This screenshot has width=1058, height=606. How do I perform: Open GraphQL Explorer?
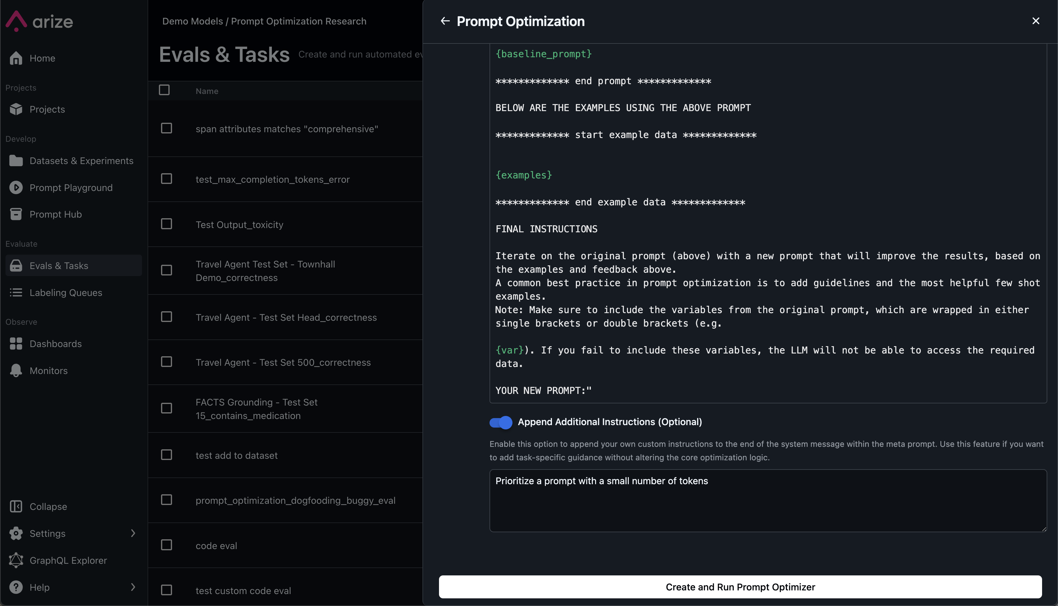click(68, 560)
